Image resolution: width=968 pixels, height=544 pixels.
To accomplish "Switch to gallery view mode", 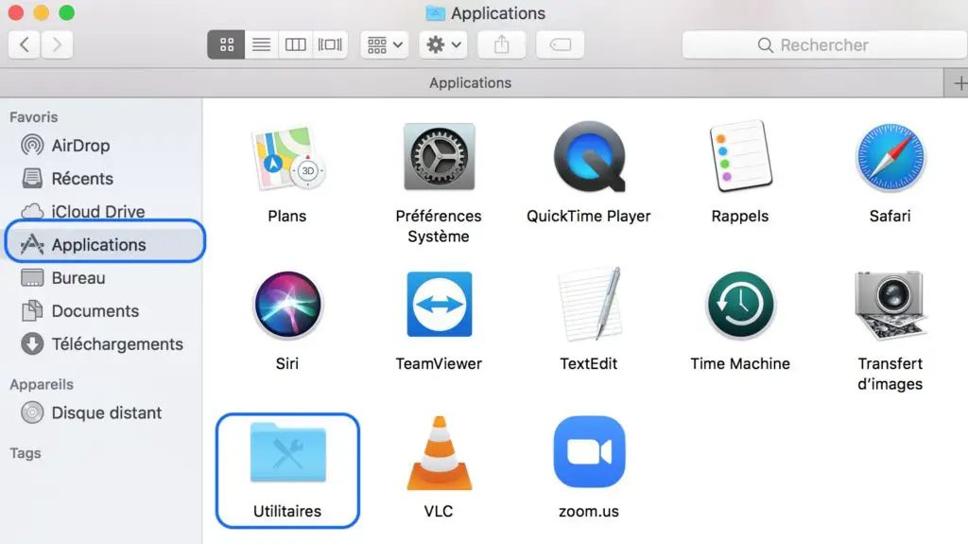I will [330, 44].
